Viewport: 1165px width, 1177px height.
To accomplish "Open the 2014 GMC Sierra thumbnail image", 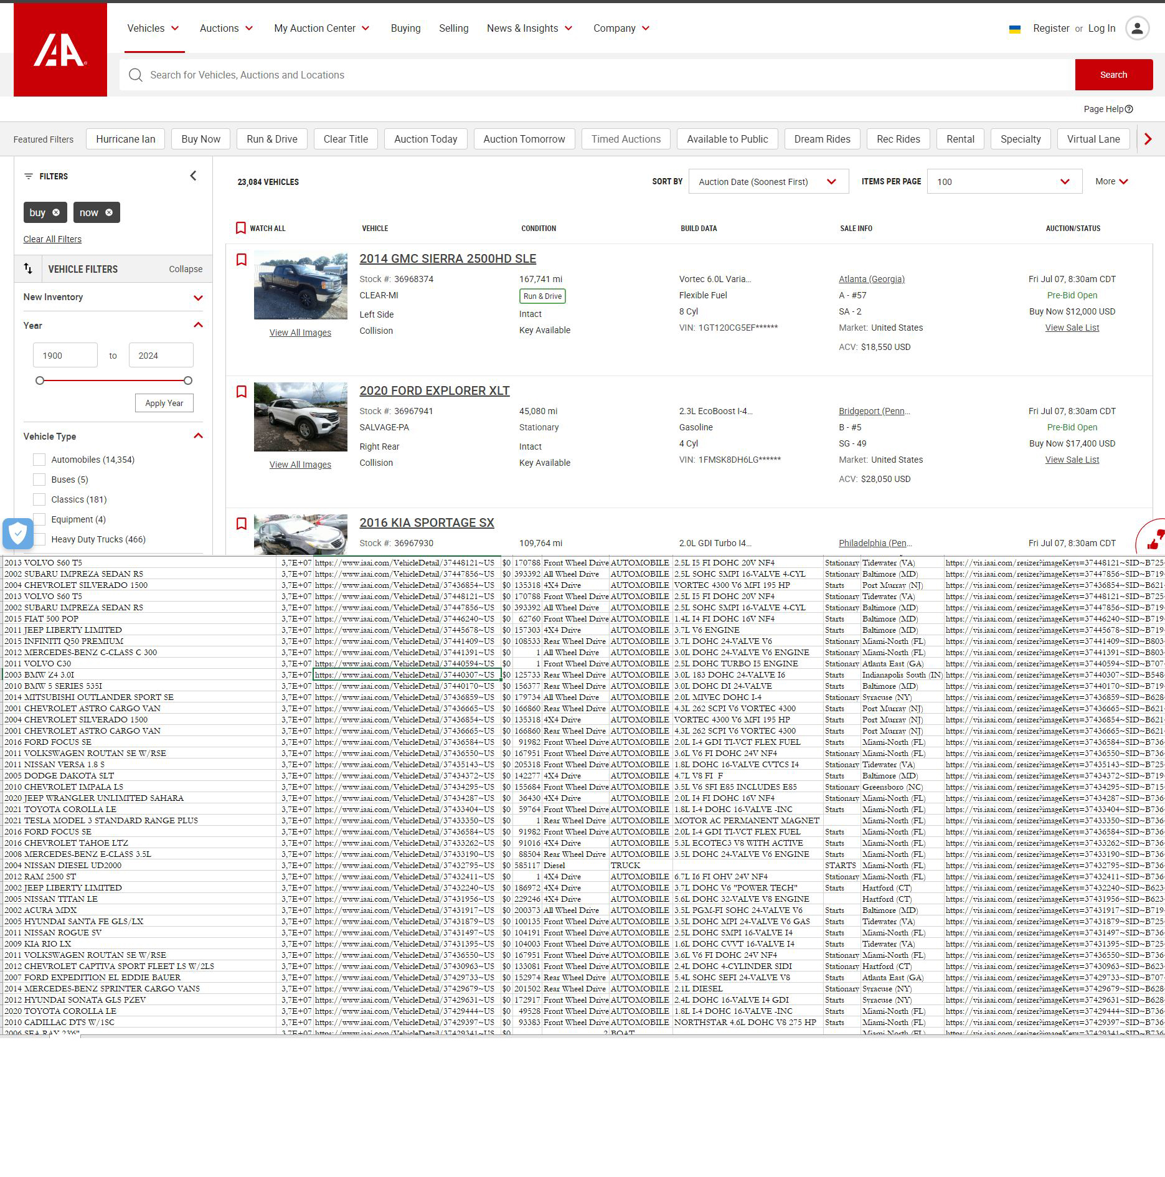I will click(301, 285).
